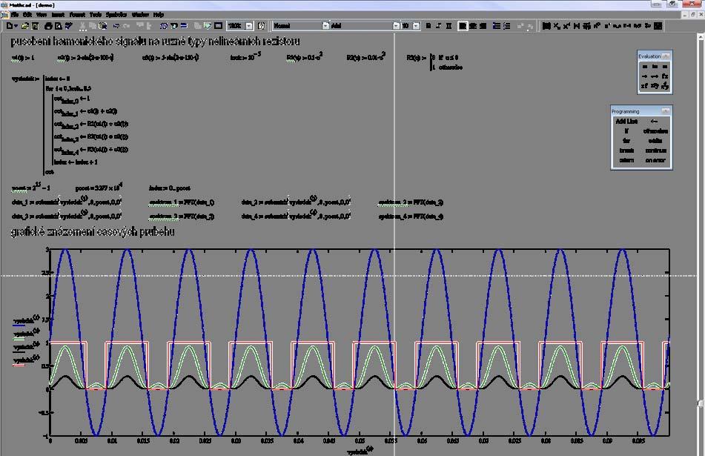
Task: Click the fx prefix operator in Evaluation palette
Action: pyautogui.click(x=665, y=76)
